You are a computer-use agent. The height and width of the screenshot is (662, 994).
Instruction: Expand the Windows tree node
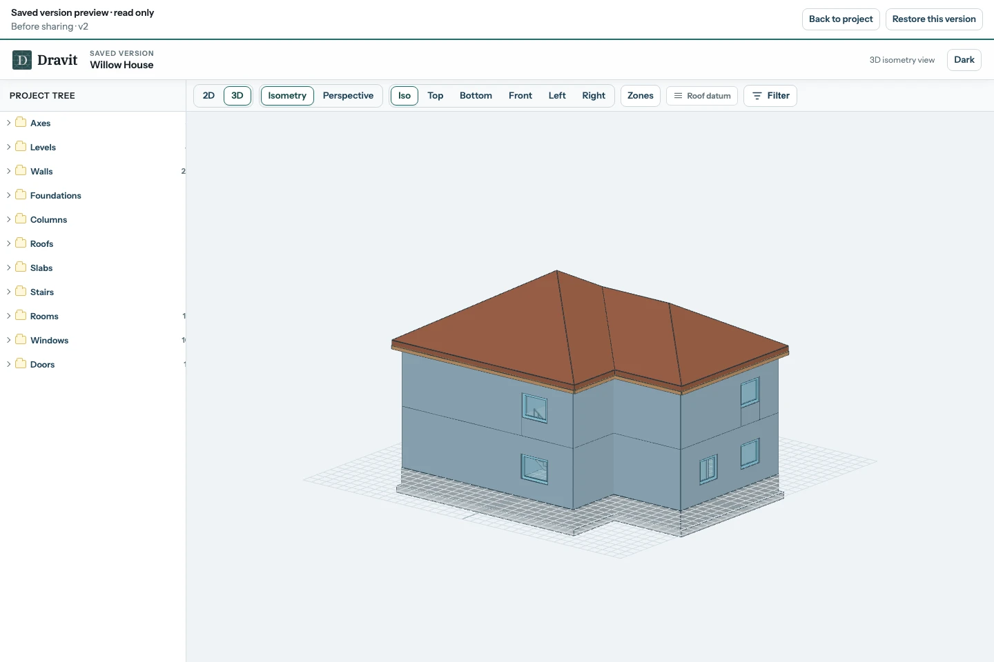tap(8, 340)
